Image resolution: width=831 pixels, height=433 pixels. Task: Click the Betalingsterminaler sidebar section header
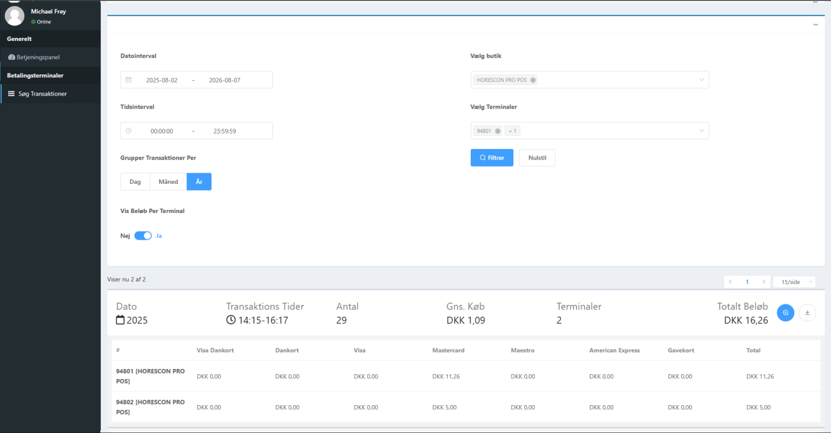[35, 75]
